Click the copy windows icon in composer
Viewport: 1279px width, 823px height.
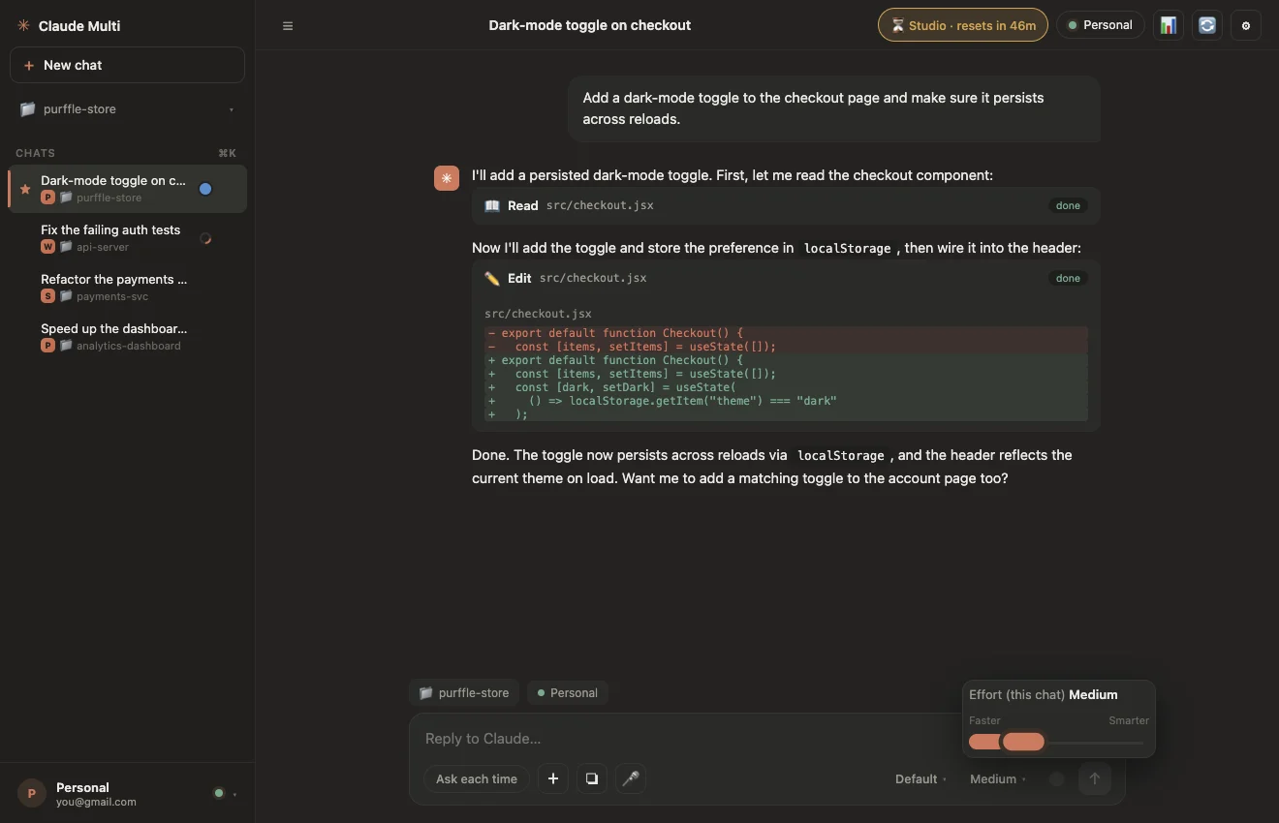pyautogui.click(x=592, y=778)
